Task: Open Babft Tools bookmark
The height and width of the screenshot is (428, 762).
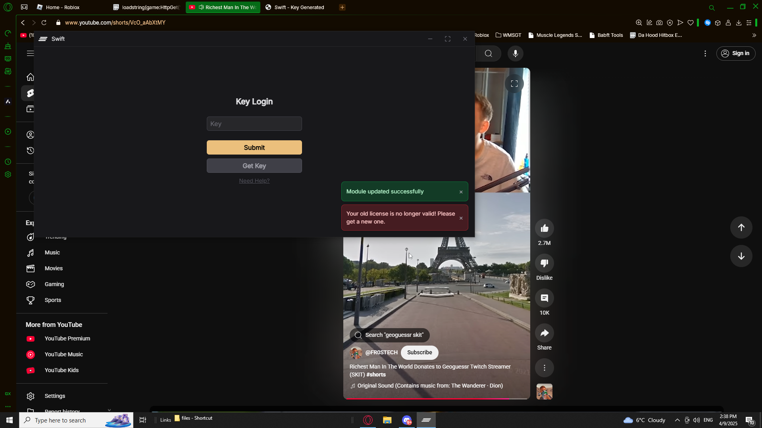Action: coord(606,35)
